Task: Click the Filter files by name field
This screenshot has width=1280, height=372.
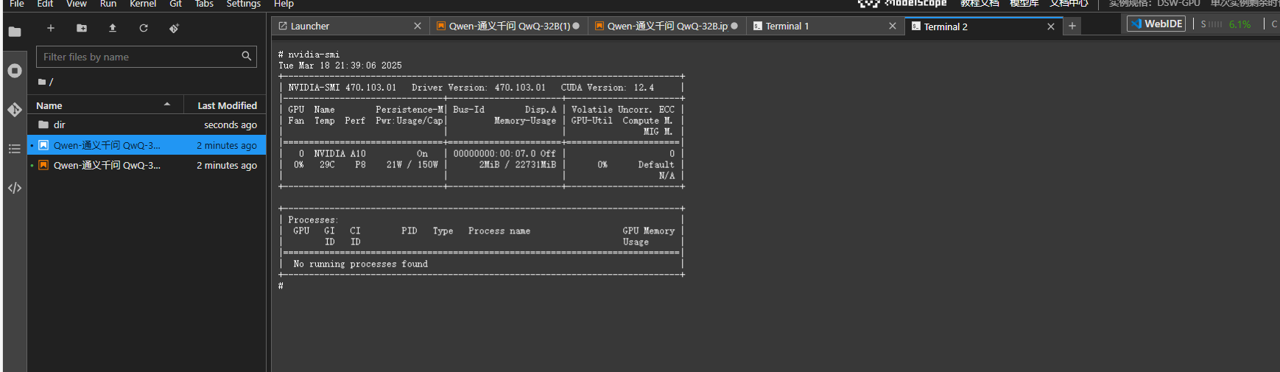Action: point(140,57)
